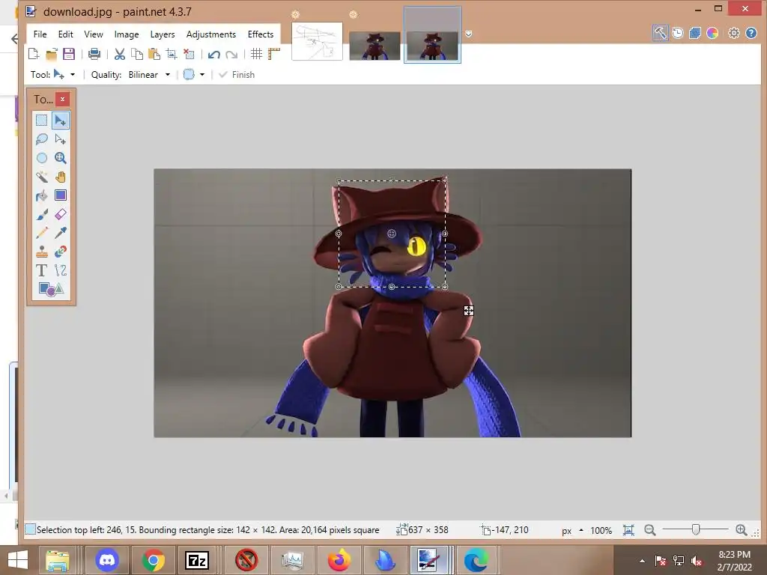Undo the last action

tap(213, 54)
